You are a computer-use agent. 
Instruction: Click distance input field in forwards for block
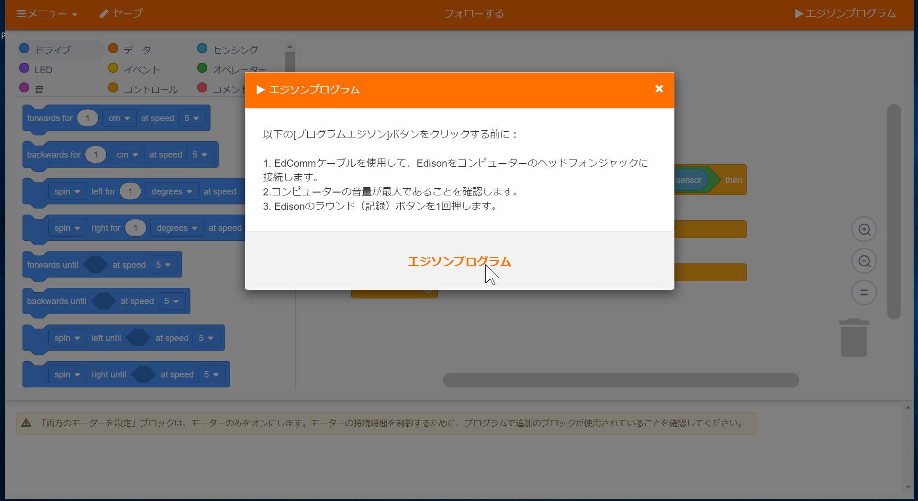tap(87, 118)
